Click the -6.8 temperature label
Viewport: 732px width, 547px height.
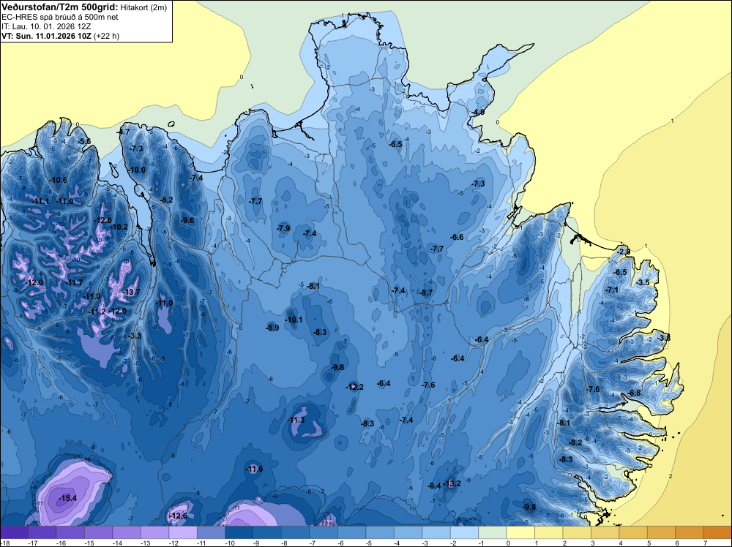coord(634,393)
